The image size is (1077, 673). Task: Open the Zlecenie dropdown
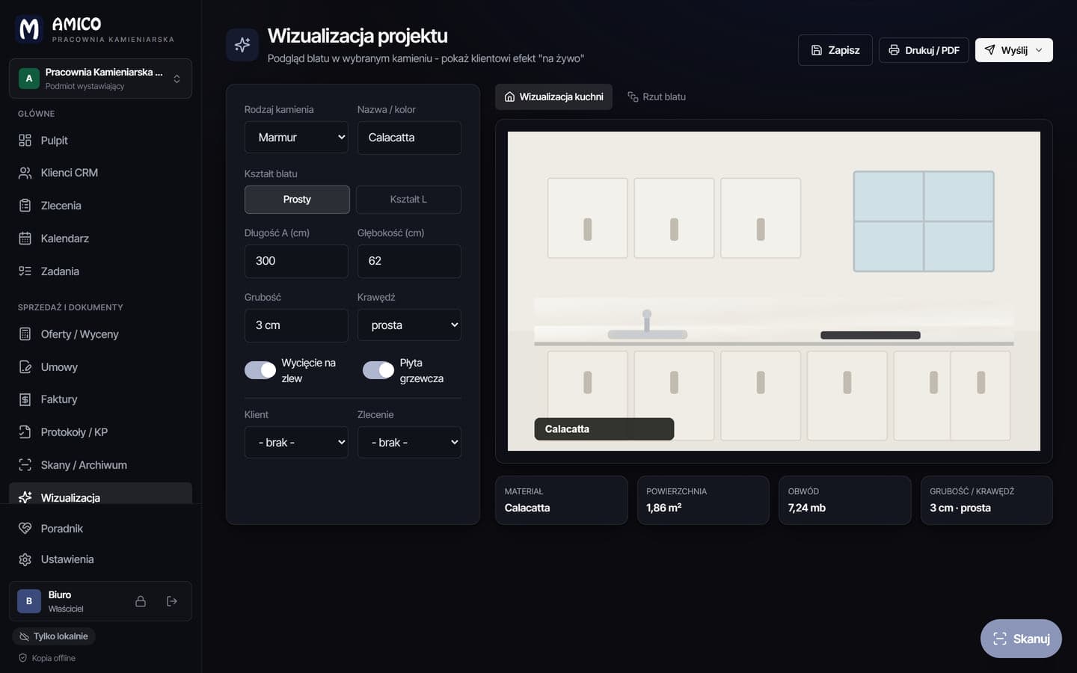[x=409, y=443]
